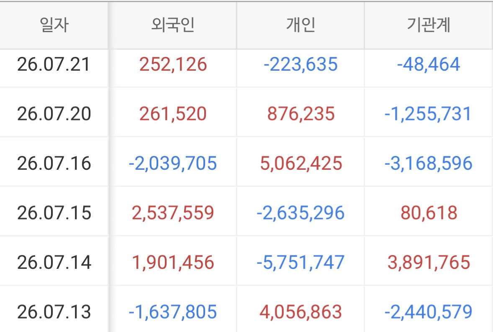Select the 26.07.13 date cell
The image size is (493, 332).
54,312
